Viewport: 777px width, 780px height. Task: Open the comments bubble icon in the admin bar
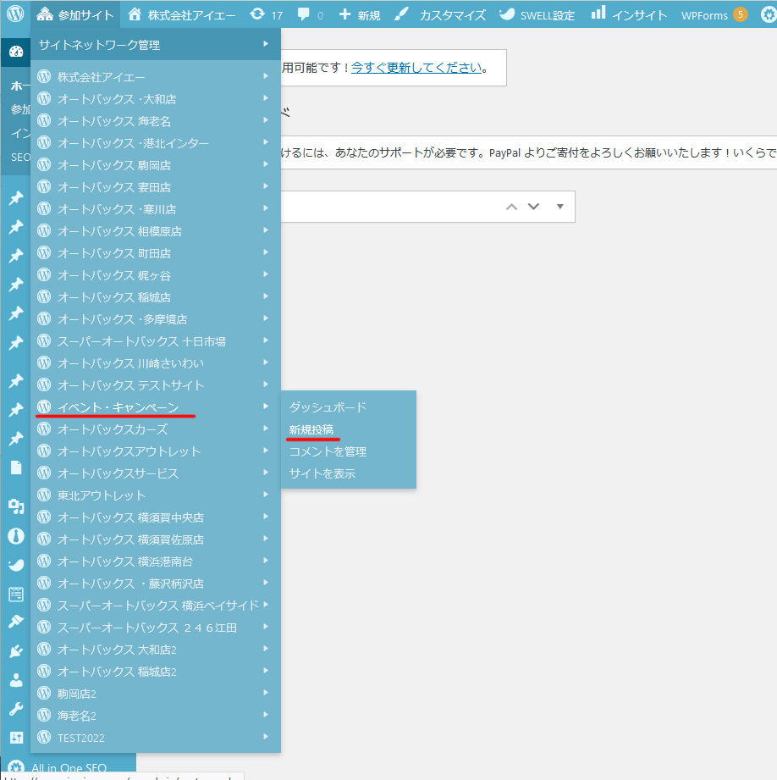[x=309, y=14]
